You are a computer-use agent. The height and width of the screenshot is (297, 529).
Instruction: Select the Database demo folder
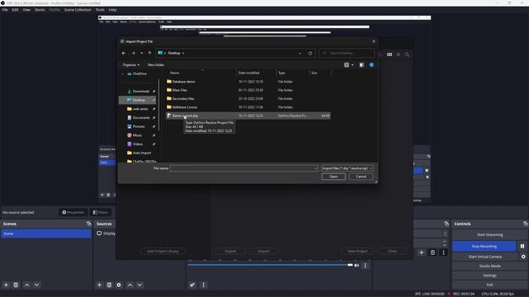click(248, 82)
